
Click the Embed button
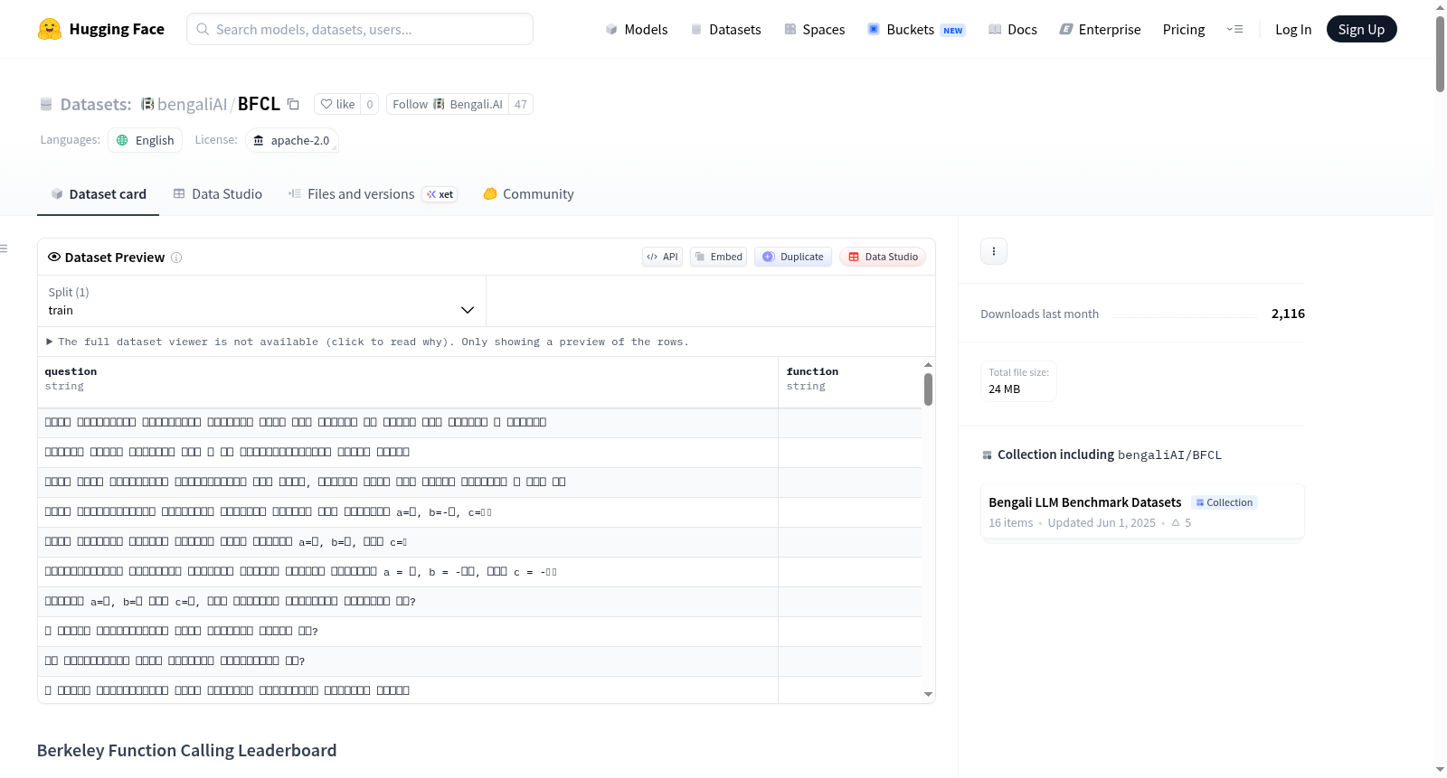[718, 257]
